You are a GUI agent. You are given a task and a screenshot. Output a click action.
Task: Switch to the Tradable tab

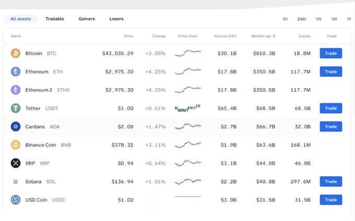(55, 19)
